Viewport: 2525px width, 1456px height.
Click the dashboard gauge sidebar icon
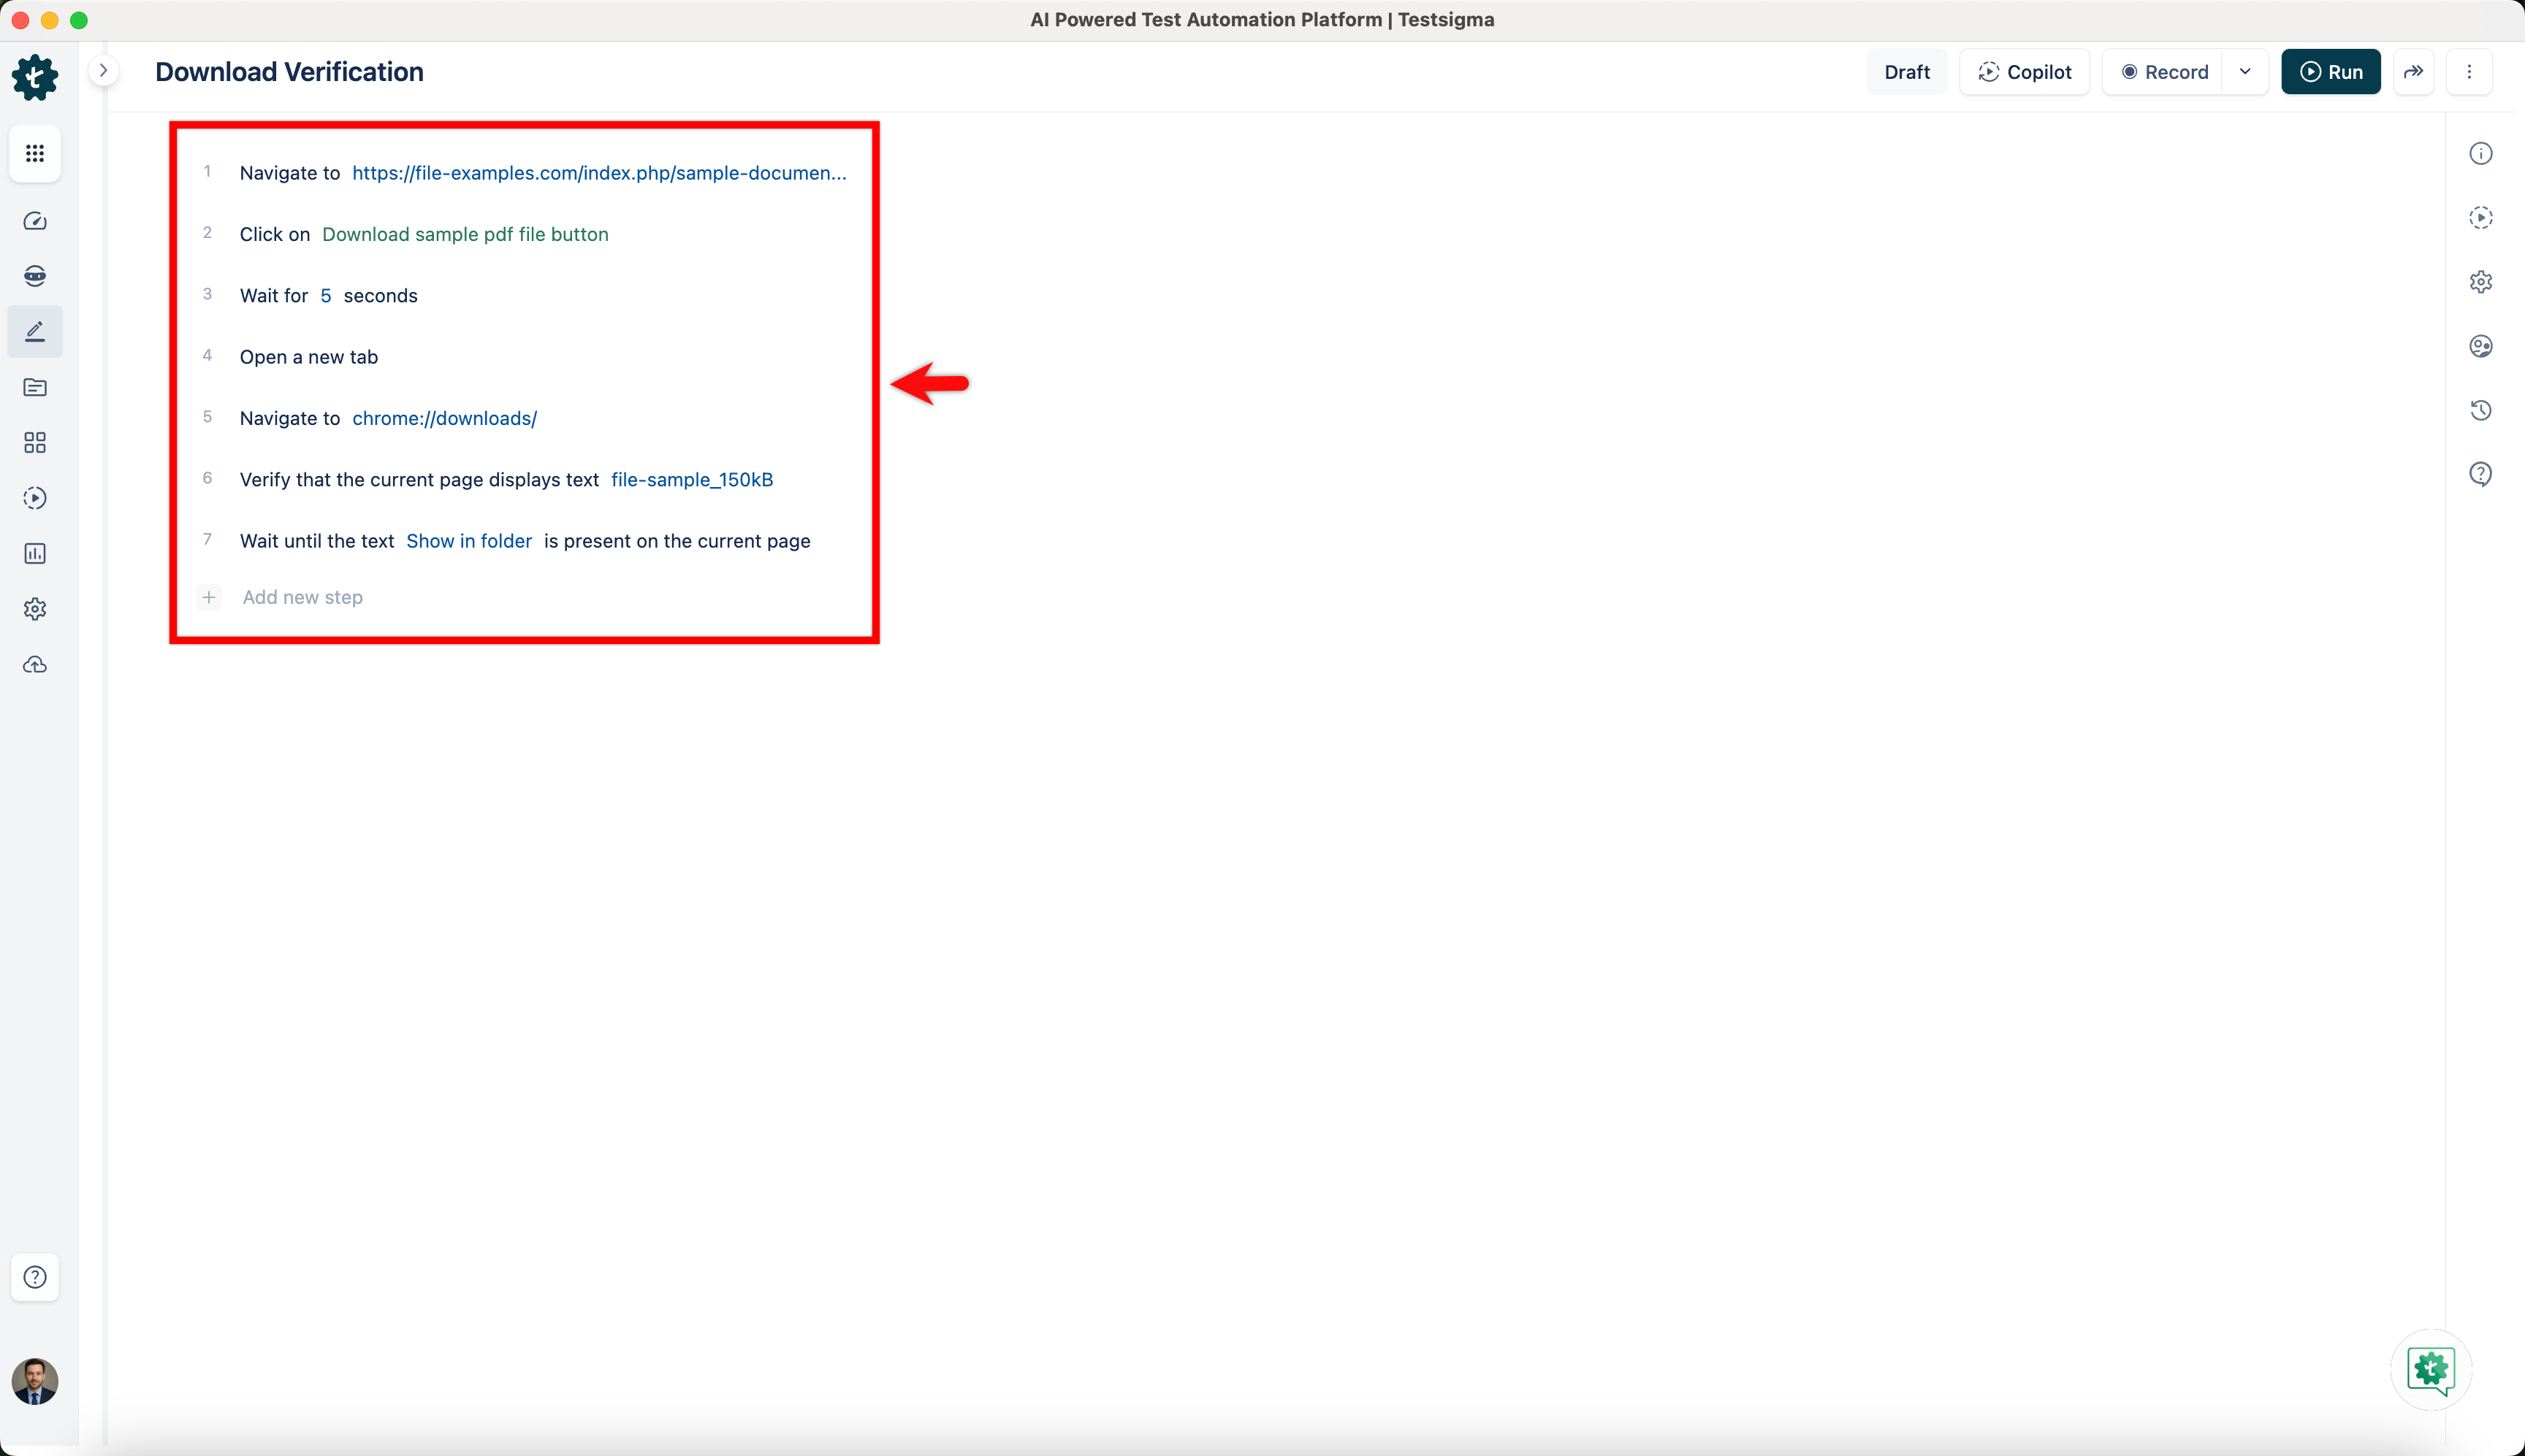point(35,221)
